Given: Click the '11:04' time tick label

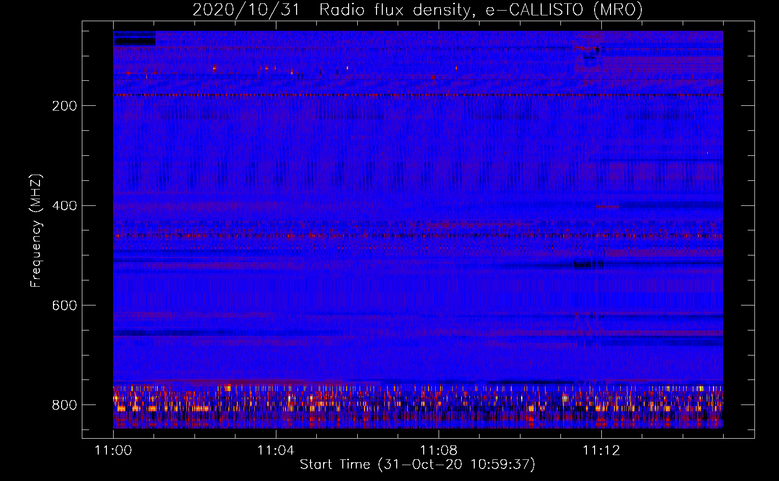Looking at the screenshot, I should pyautogui.click(x=276, y=451).
